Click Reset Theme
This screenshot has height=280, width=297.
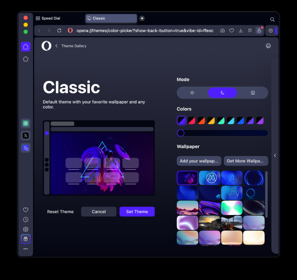point(61,212)
